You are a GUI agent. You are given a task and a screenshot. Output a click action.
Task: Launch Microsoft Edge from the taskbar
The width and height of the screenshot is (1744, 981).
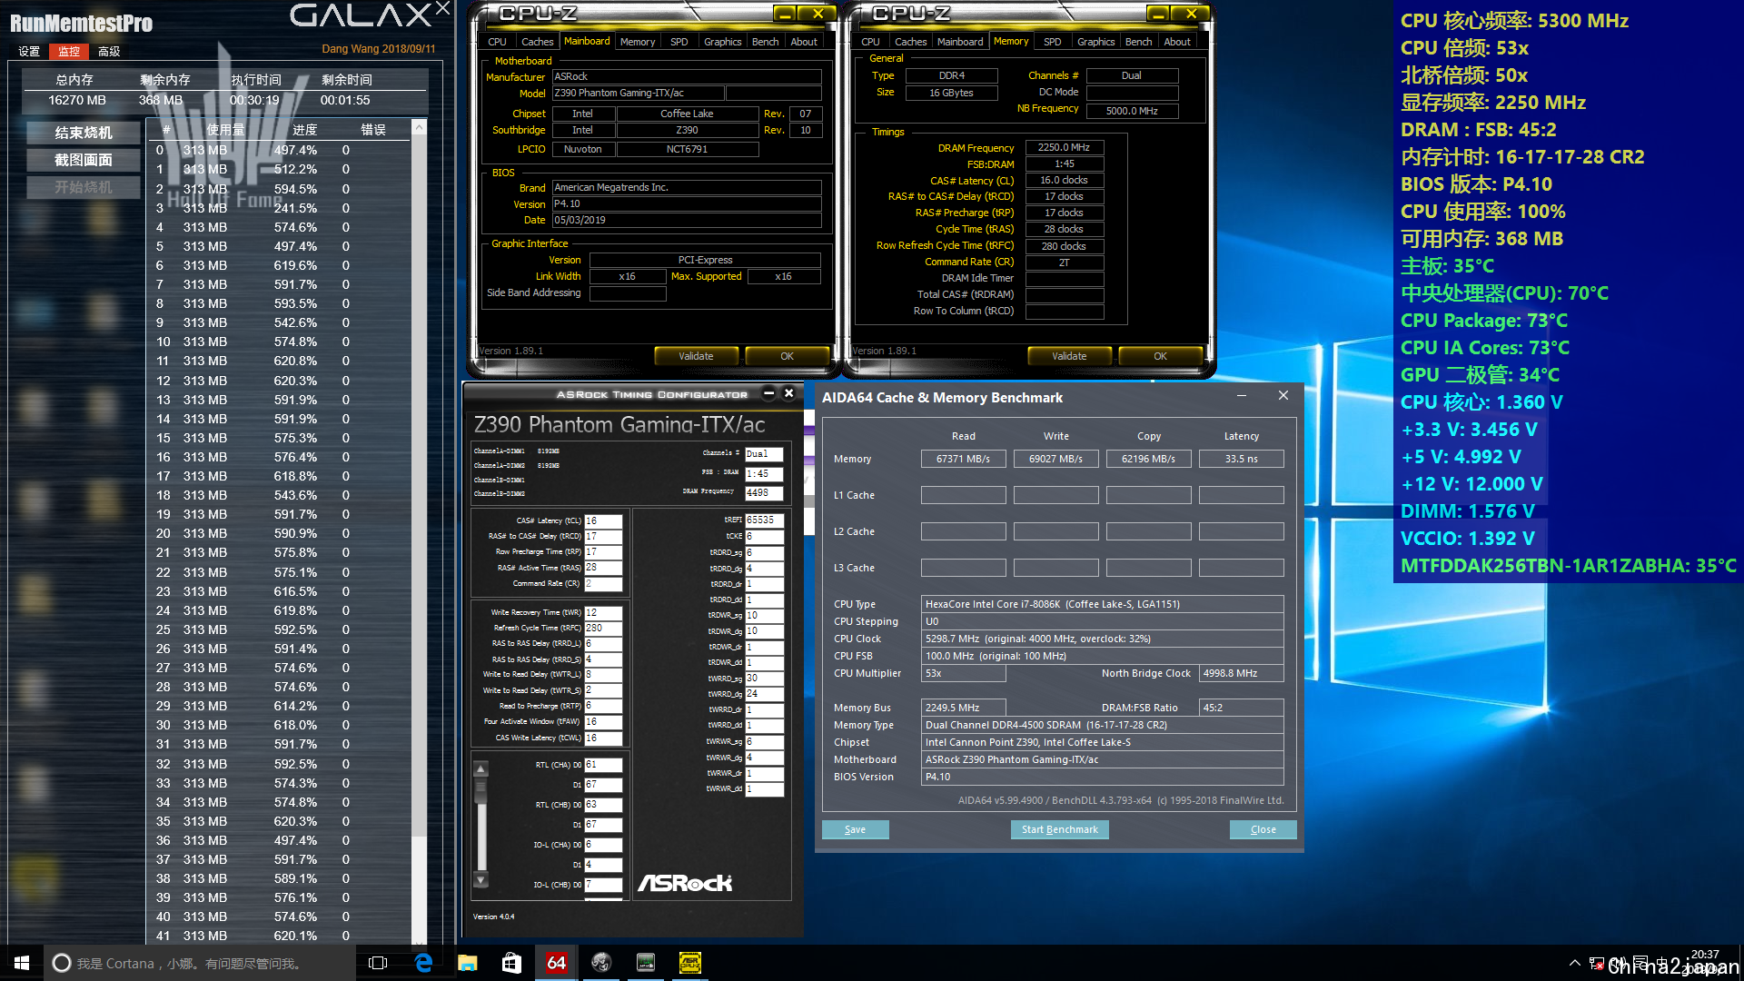[x=423, y=963]
